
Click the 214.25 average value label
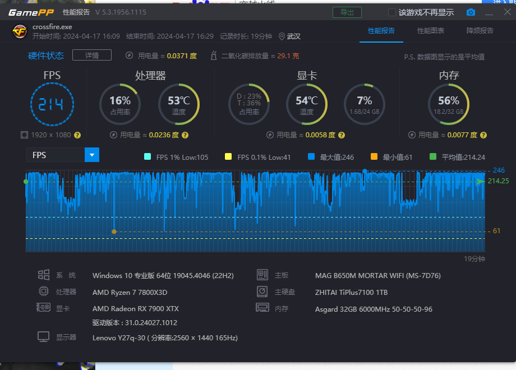click(x=498, y=181)
